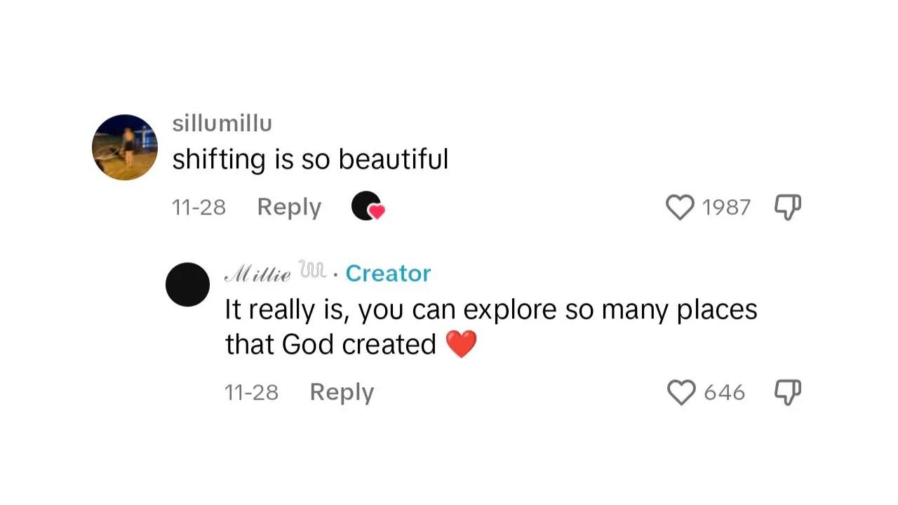Open Millie's profile picture
The height and width of the screenshot is (505, 898).
point(187,283)
